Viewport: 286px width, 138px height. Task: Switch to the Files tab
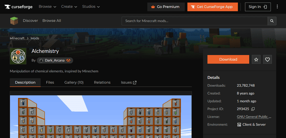(x=50, y=82)
